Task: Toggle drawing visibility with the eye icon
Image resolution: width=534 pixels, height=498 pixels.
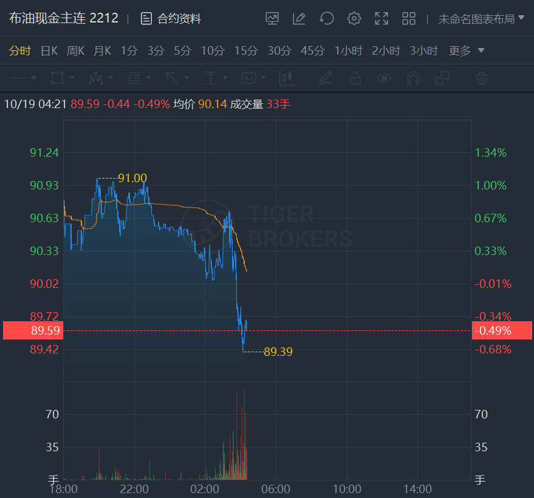Action: (x=384, y=78)
